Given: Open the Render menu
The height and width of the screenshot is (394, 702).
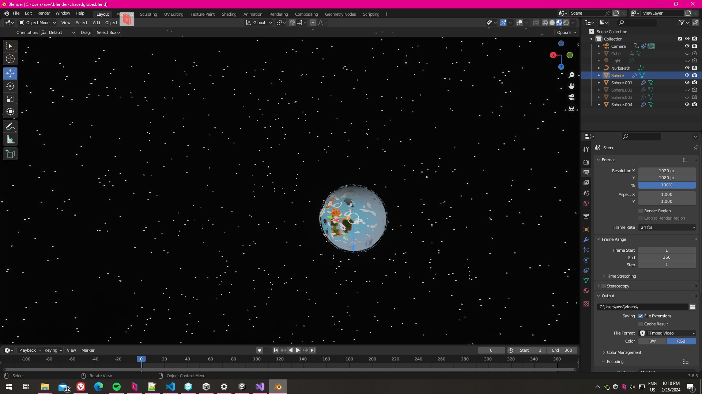Looking at the screenshot, I should pyautogui.click(x=44, y=13).
